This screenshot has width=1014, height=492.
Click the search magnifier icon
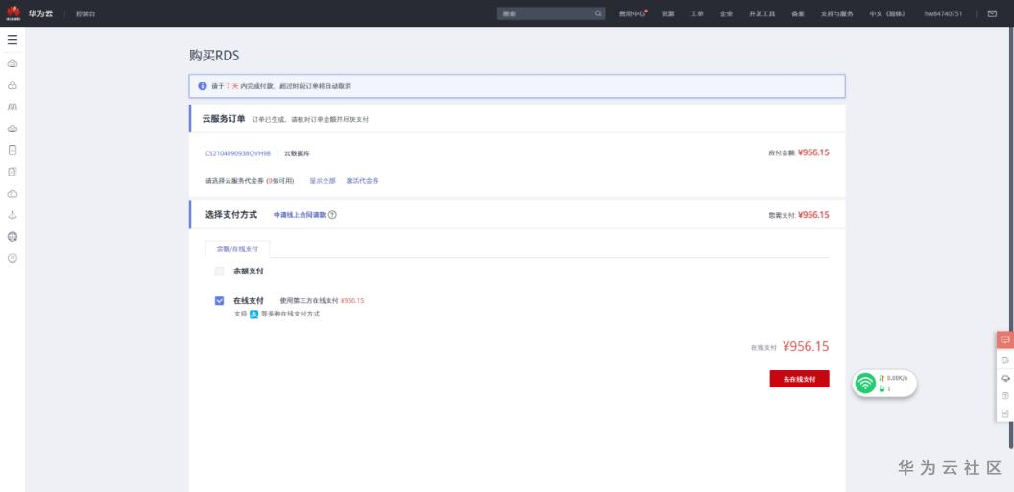tap(598, 12)
